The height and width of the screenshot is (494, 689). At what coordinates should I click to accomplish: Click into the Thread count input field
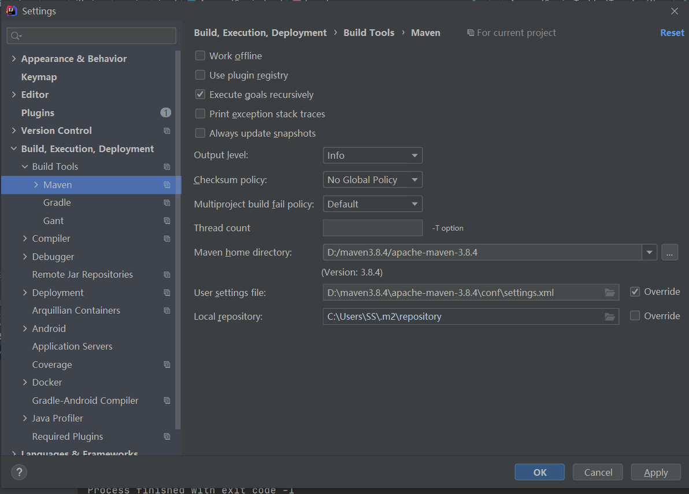(373, 228)
